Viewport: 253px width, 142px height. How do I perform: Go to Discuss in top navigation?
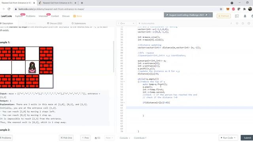tap(66, 16)
